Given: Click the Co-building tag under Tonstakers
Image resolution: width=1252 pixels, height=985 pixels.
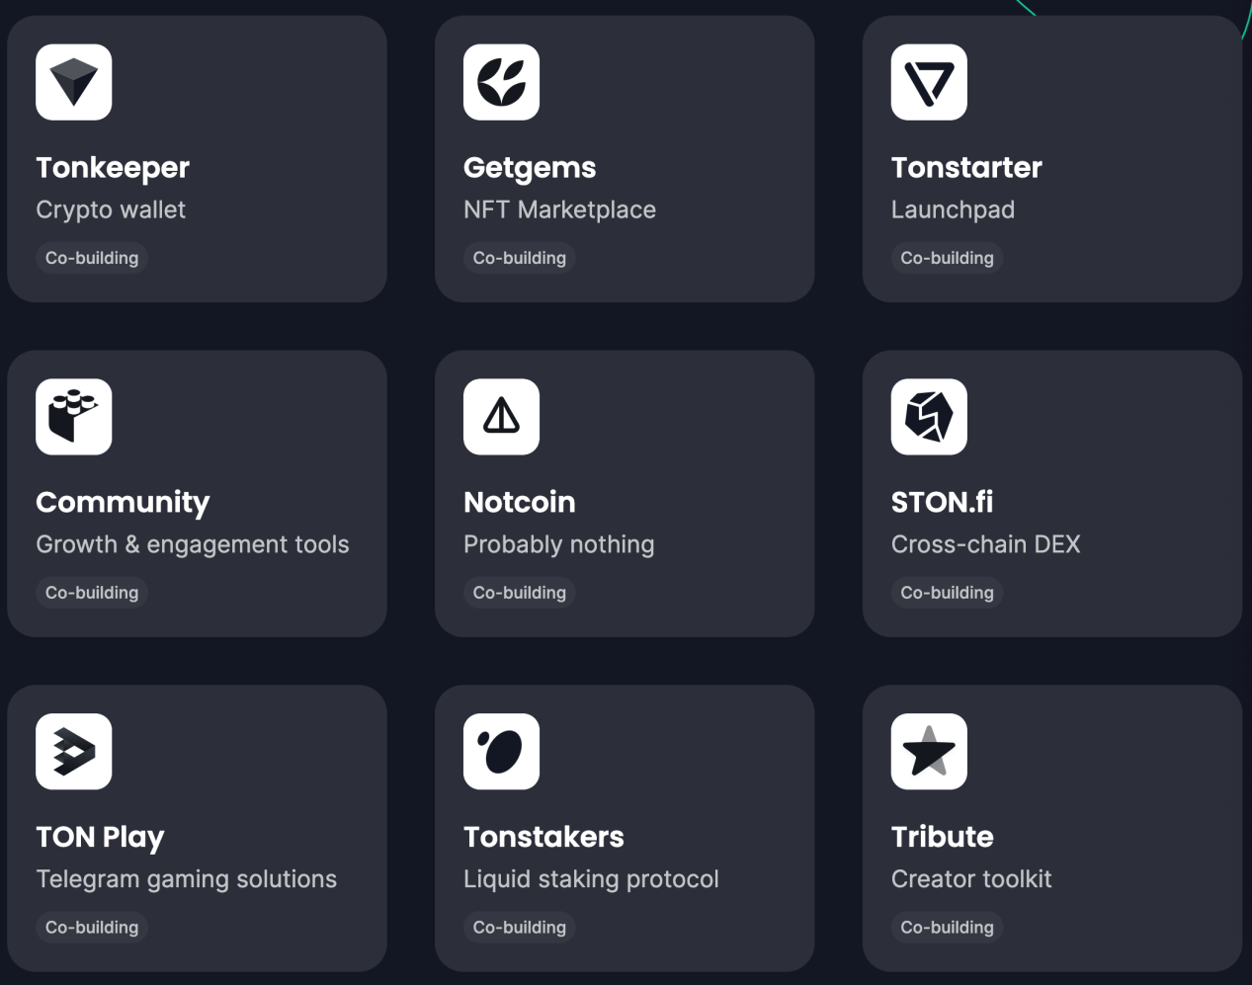Looking at the screenshot, I should pyautogui.click(x=519, y=928).
